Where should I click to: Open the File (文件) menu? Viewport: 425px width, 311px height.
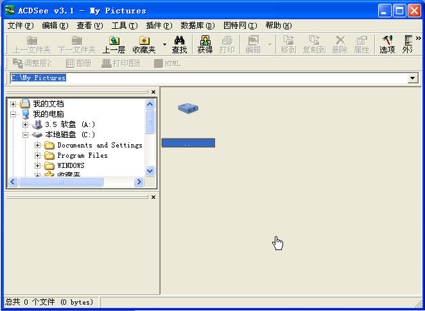click(21, 26)
